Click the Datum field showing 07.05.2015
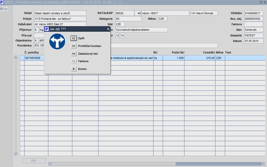This screenshot has width=267, height=167. (254, 41)
